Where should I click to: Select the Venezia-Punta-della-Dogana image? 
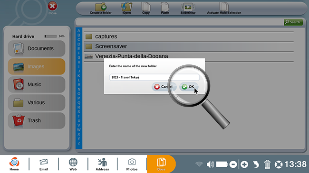(189, 56)
